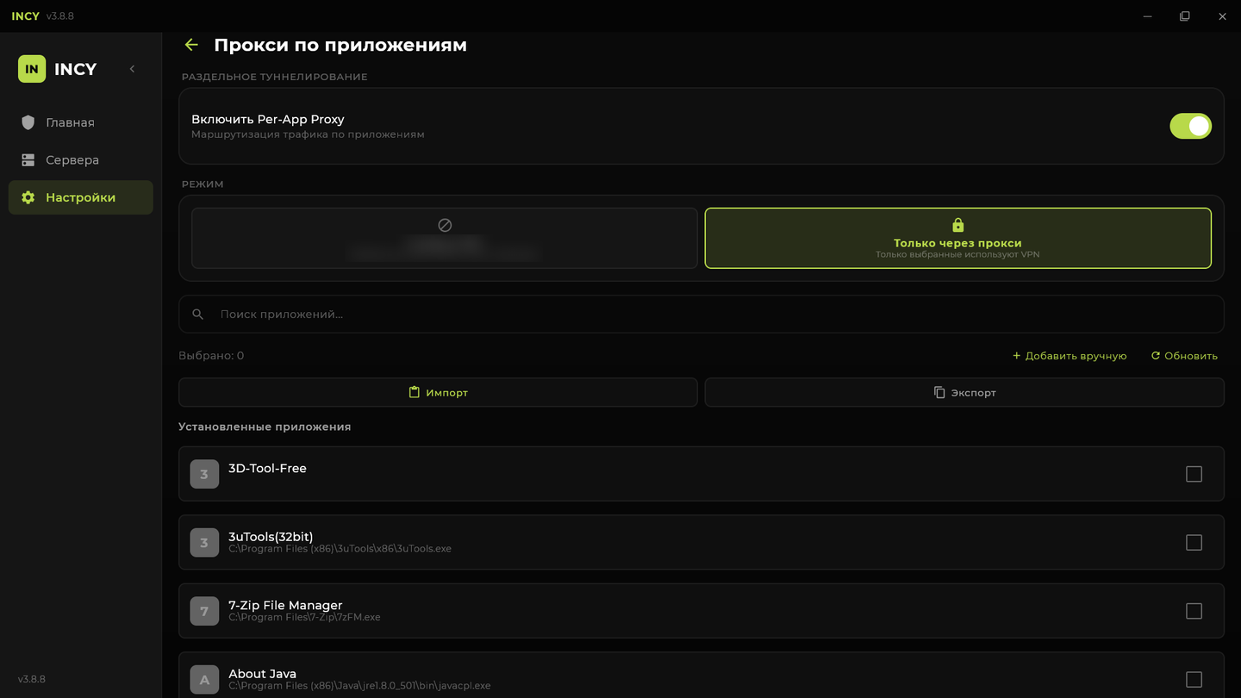Click the lock icon on proxy mode

[x=957, y=225]
